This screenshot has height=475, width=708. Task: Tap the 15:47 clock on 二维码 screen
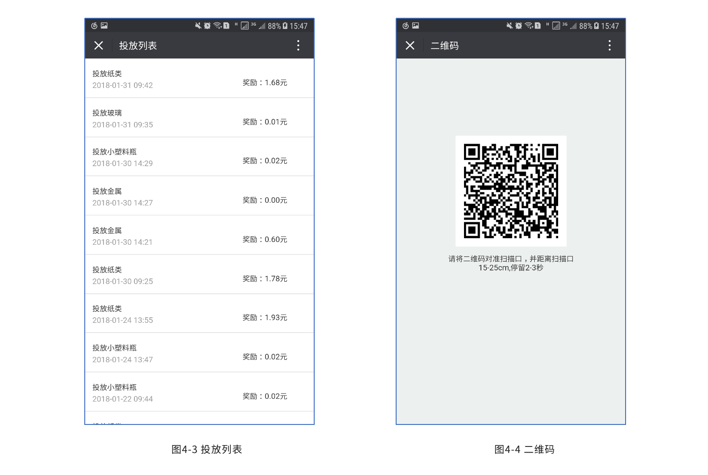610,26
